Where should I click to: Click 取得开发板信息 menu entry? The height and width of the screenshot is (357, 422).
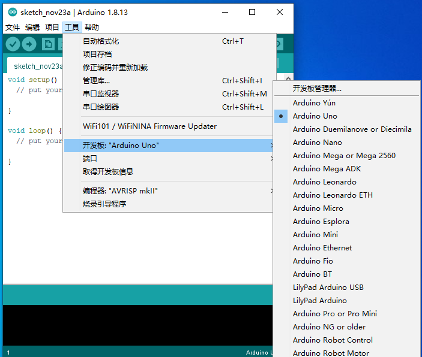click(168, 172)
